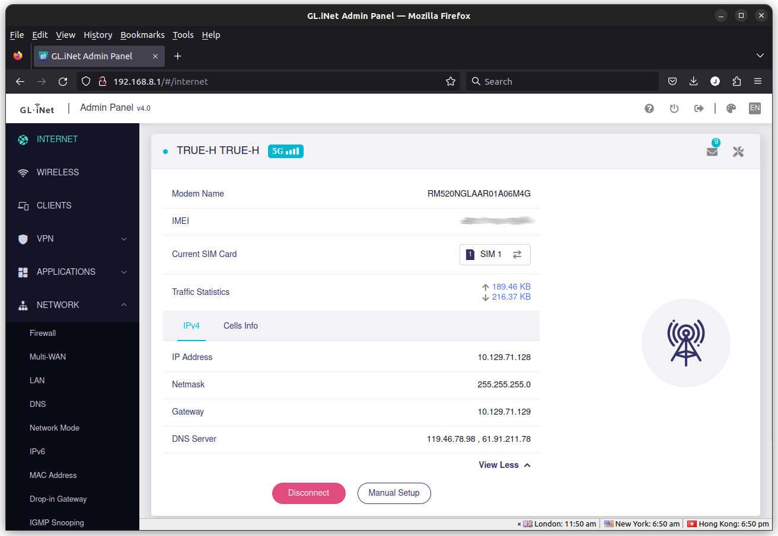Image resolution: width=778 pixels, height=536 pixels.
Task: Open Firefox File menu
Action: pyautogui.click(x=17, y=35)
